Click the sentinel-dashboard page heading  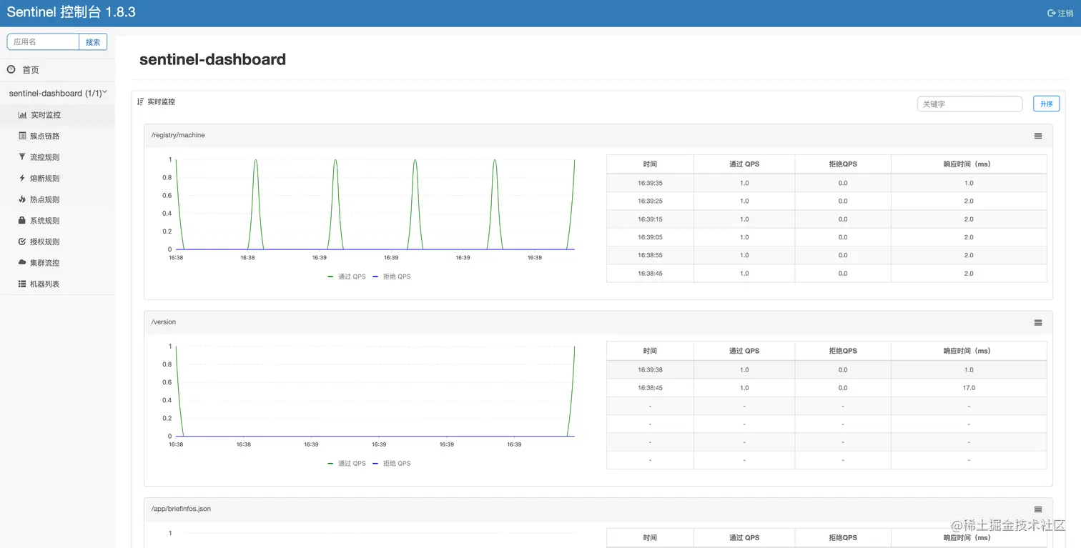[212, 59]
